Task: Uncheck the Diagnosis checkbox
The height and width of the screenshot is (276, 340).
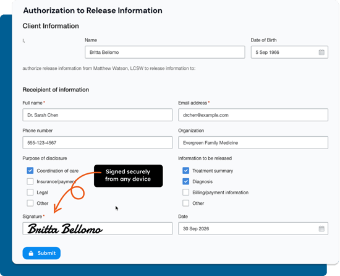Action: pyautogui.click(x=186, y=181)
